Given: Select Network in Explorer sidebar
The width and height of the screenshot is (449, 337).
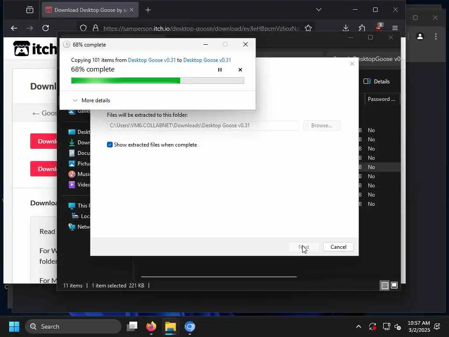Looking at the screenshot, I should coord(79,227).
